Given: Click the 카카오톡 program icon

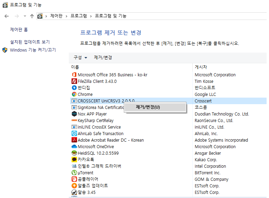Looking at the screenshot, I should [74, 159].
